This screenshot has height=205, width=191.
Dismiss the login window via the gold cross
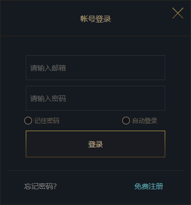[178, 13]
